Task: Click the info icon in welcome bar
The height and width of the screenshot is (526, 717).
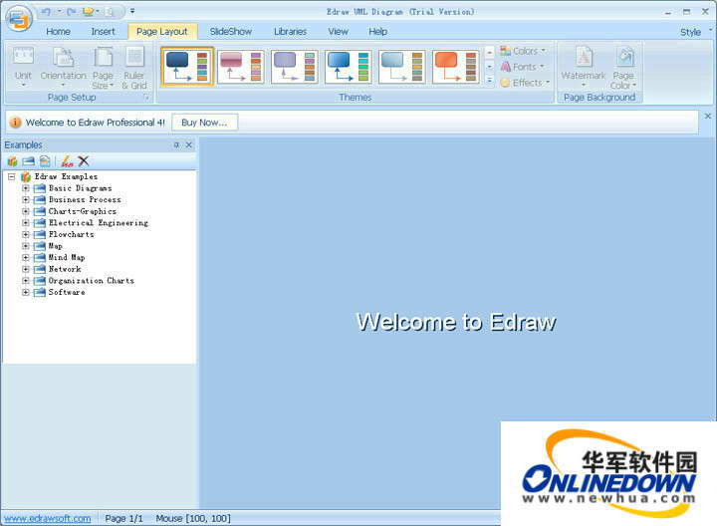Action: click(x=16, y=123)
